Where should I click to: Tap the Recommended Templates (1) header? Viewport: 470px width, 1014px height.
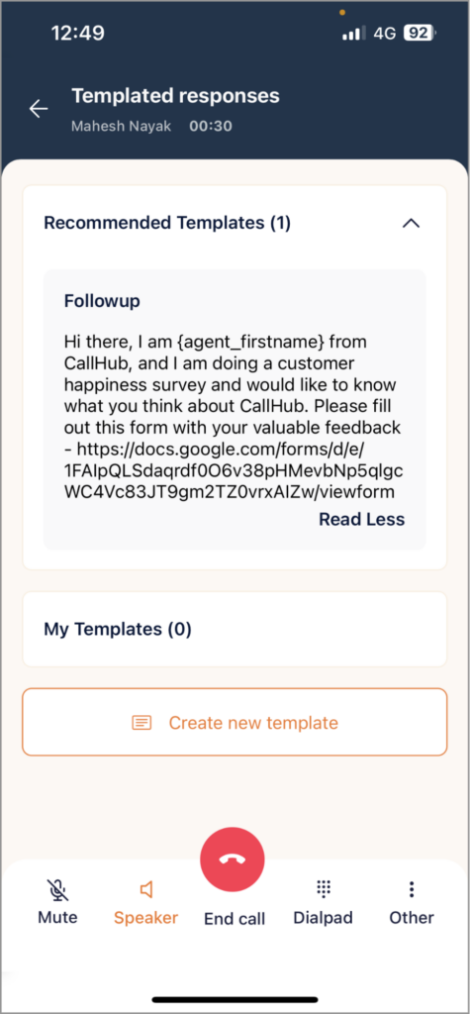pyautogui.click(x=167, y=223)
